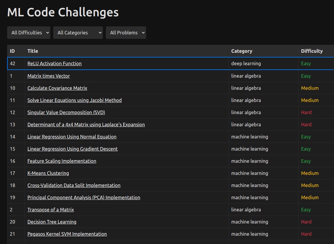Open the Decision Tree Learning challenge

pos(52,222)
